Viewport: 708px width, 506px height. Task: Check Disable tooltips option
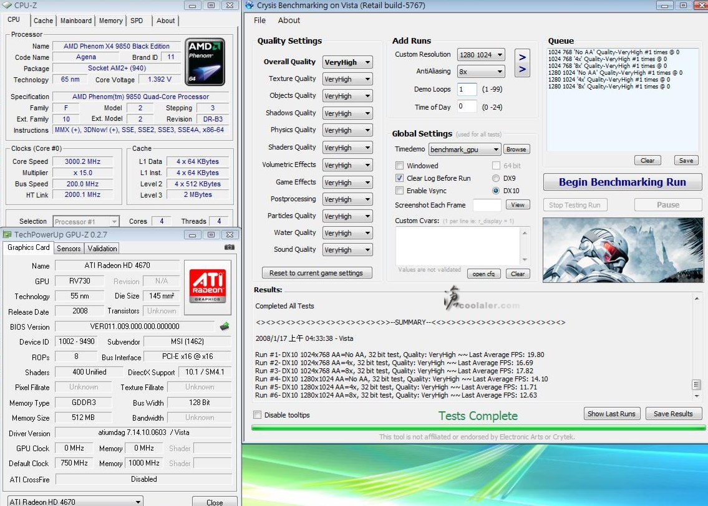258,415
